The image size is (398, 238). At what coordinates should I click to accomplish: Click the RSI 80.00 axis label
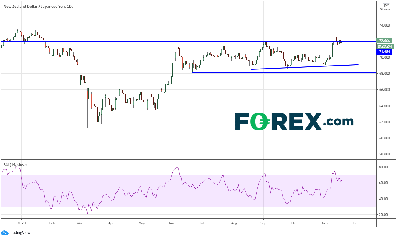[383, 167]
